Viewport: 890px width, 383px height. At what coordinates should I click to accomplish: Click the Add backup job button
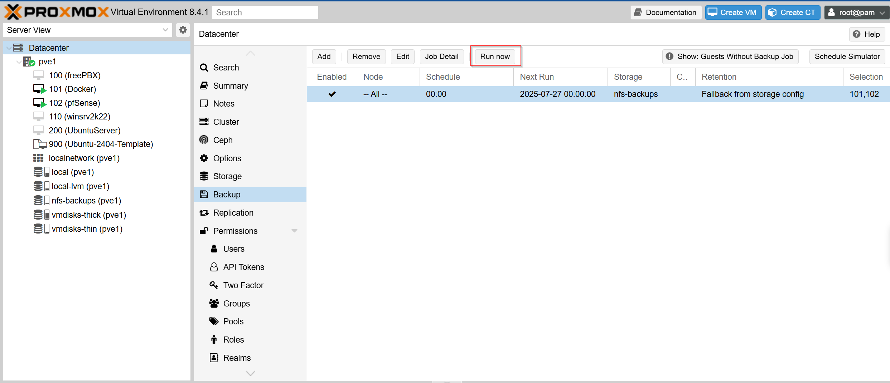coord(324,57)
